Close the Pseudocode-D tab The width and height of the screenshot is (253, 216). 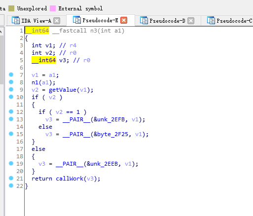[191, 21]
